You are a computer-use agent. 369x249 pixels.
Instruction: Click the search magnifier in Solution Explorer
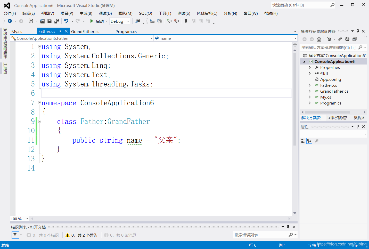pyautogui.click(x=360, y=47)
